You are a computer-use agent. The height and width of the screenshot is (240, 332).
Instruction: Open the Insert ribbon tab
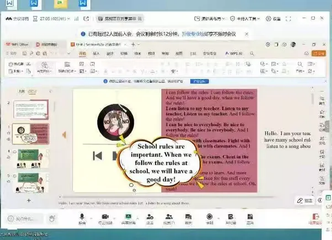tap(96, 54)
